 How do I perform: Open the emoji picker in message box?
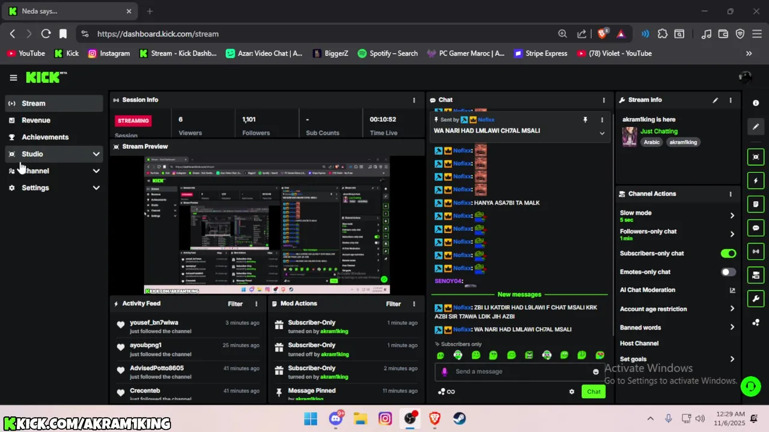point(595,372)
